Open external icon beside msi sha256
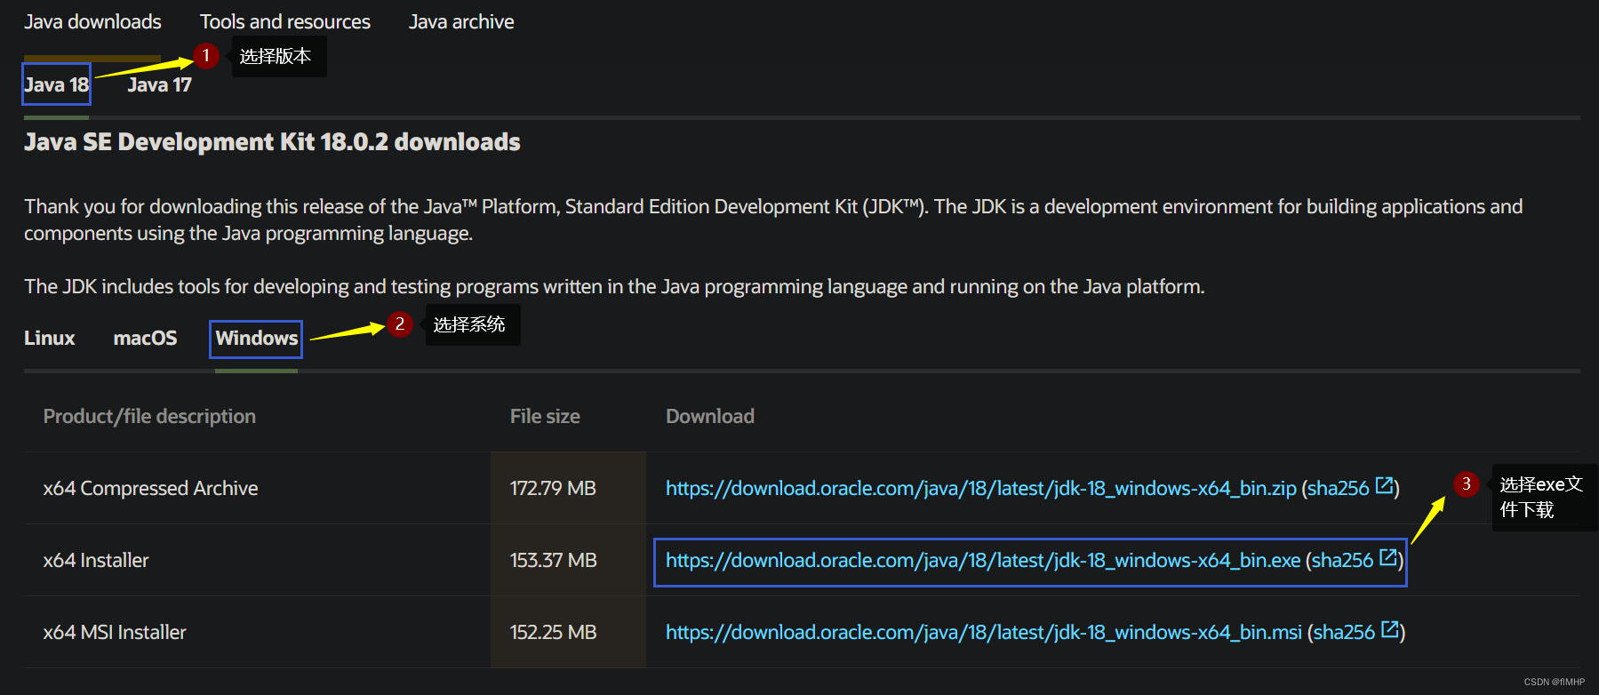This screenshot has width=1599, height=695. pos(1389,630)
